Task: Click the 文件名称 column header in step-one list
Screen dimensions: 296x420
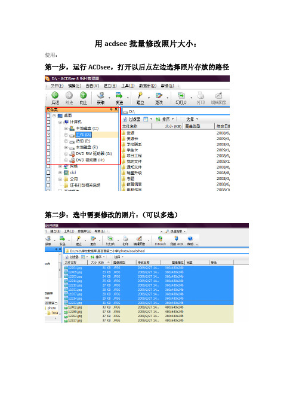Action: pos(137,126)
